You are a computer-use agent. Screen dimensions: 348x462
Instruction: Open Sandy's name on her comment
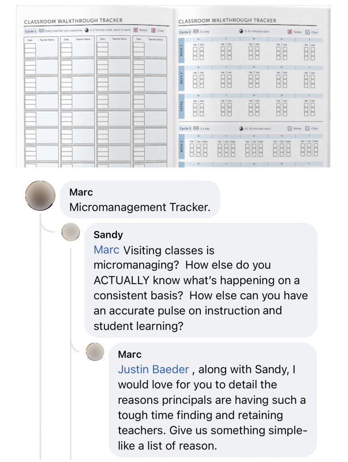(x=108, y=235)
